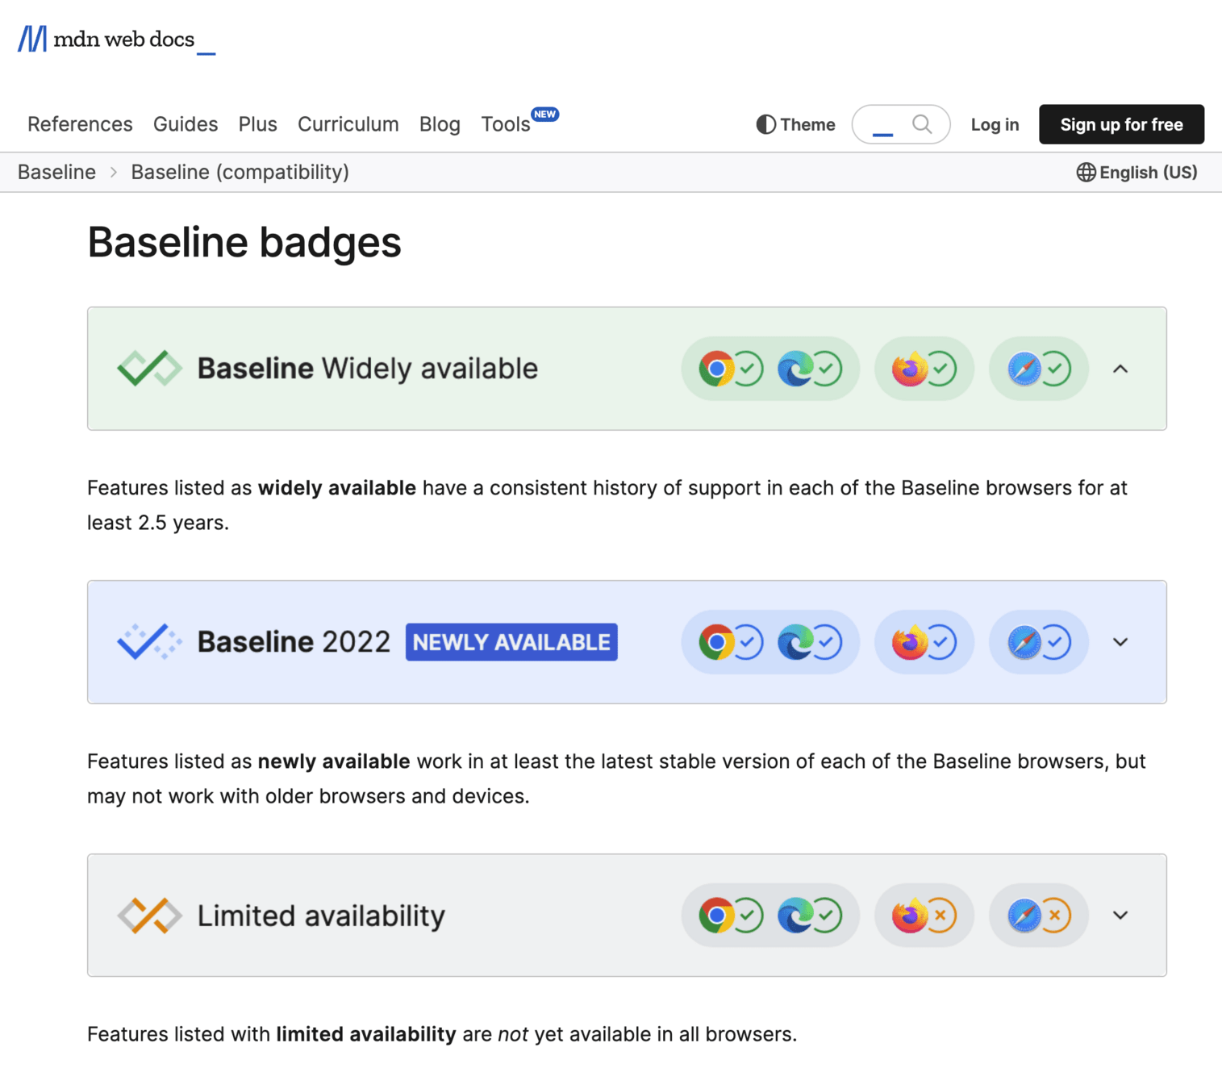1222x1089 pixels.
Task: Click Chrome icon in Baseline 2022 badge
Action: (716, 642)
